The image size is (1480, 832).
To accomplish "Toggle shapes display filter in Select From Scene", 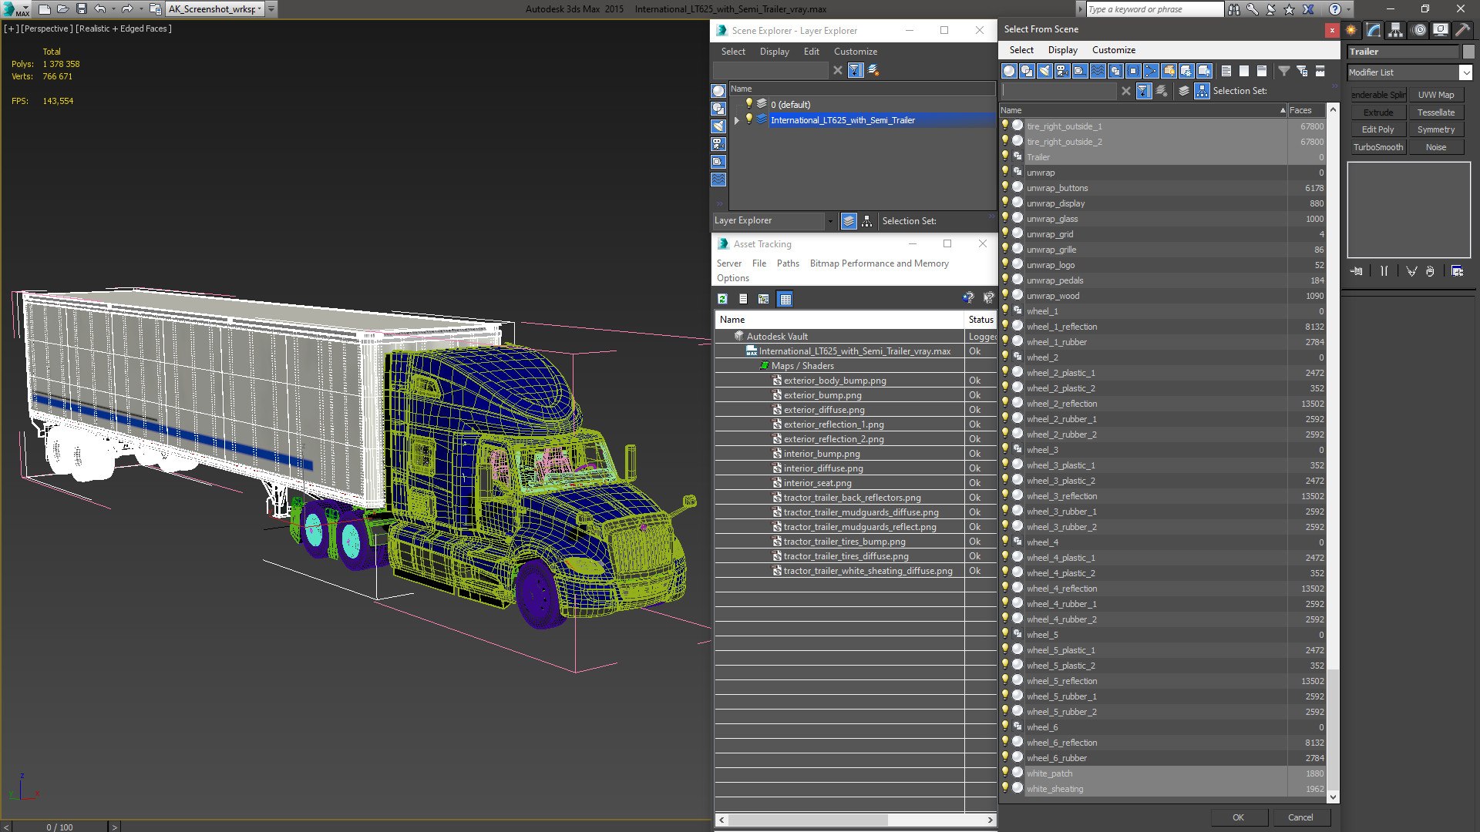I will [x=1027, y=71].
